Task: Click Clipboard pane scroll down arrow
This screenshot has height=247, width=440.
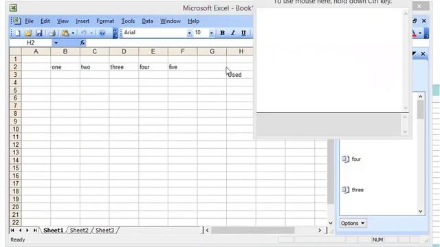Action: tap(420, 211)
